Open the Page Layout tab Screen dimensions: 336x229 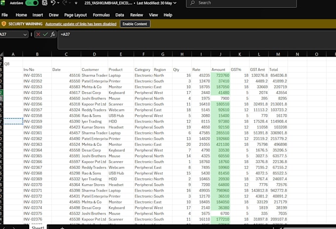76,15
